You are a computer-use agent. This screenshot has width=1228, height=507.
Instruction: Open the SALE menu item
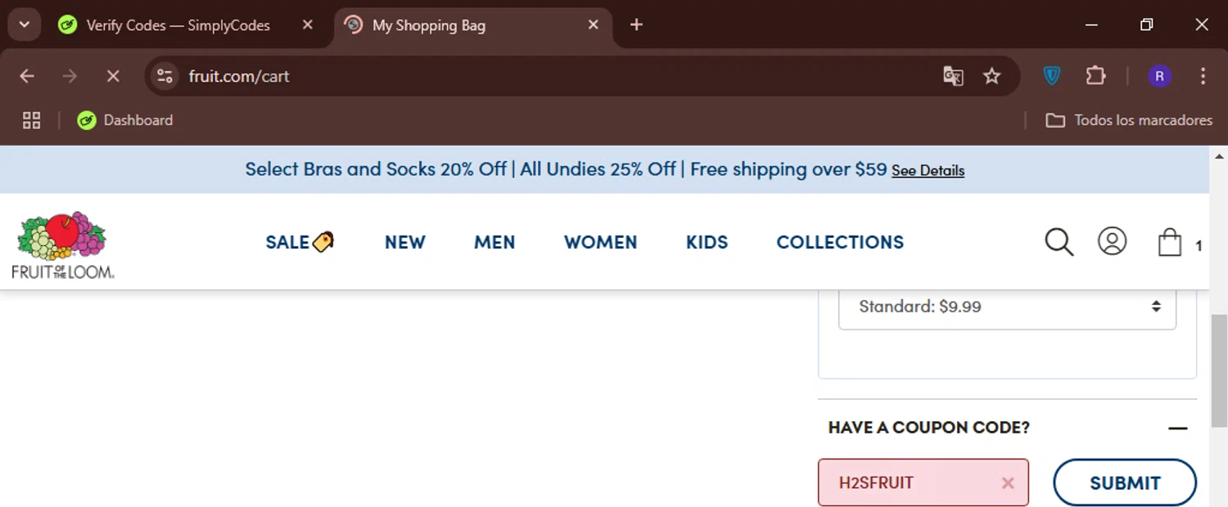299,242
